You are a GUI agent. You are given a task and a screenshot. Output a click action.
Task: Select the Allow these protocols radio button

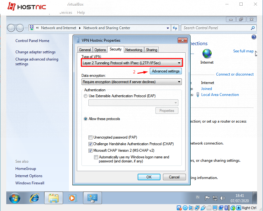86,119
